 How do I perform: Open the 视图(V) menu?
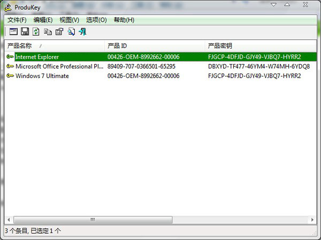pos(69,20)
